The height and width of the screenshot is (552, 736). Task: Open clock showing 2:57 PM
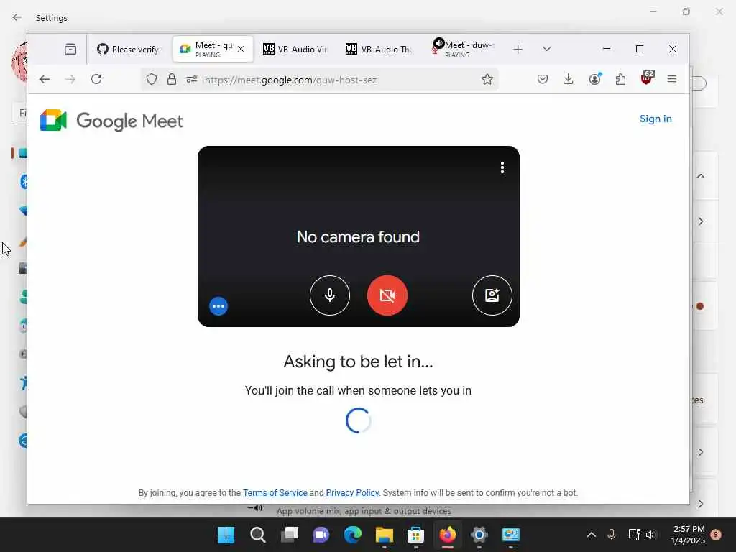click(688, 535)
